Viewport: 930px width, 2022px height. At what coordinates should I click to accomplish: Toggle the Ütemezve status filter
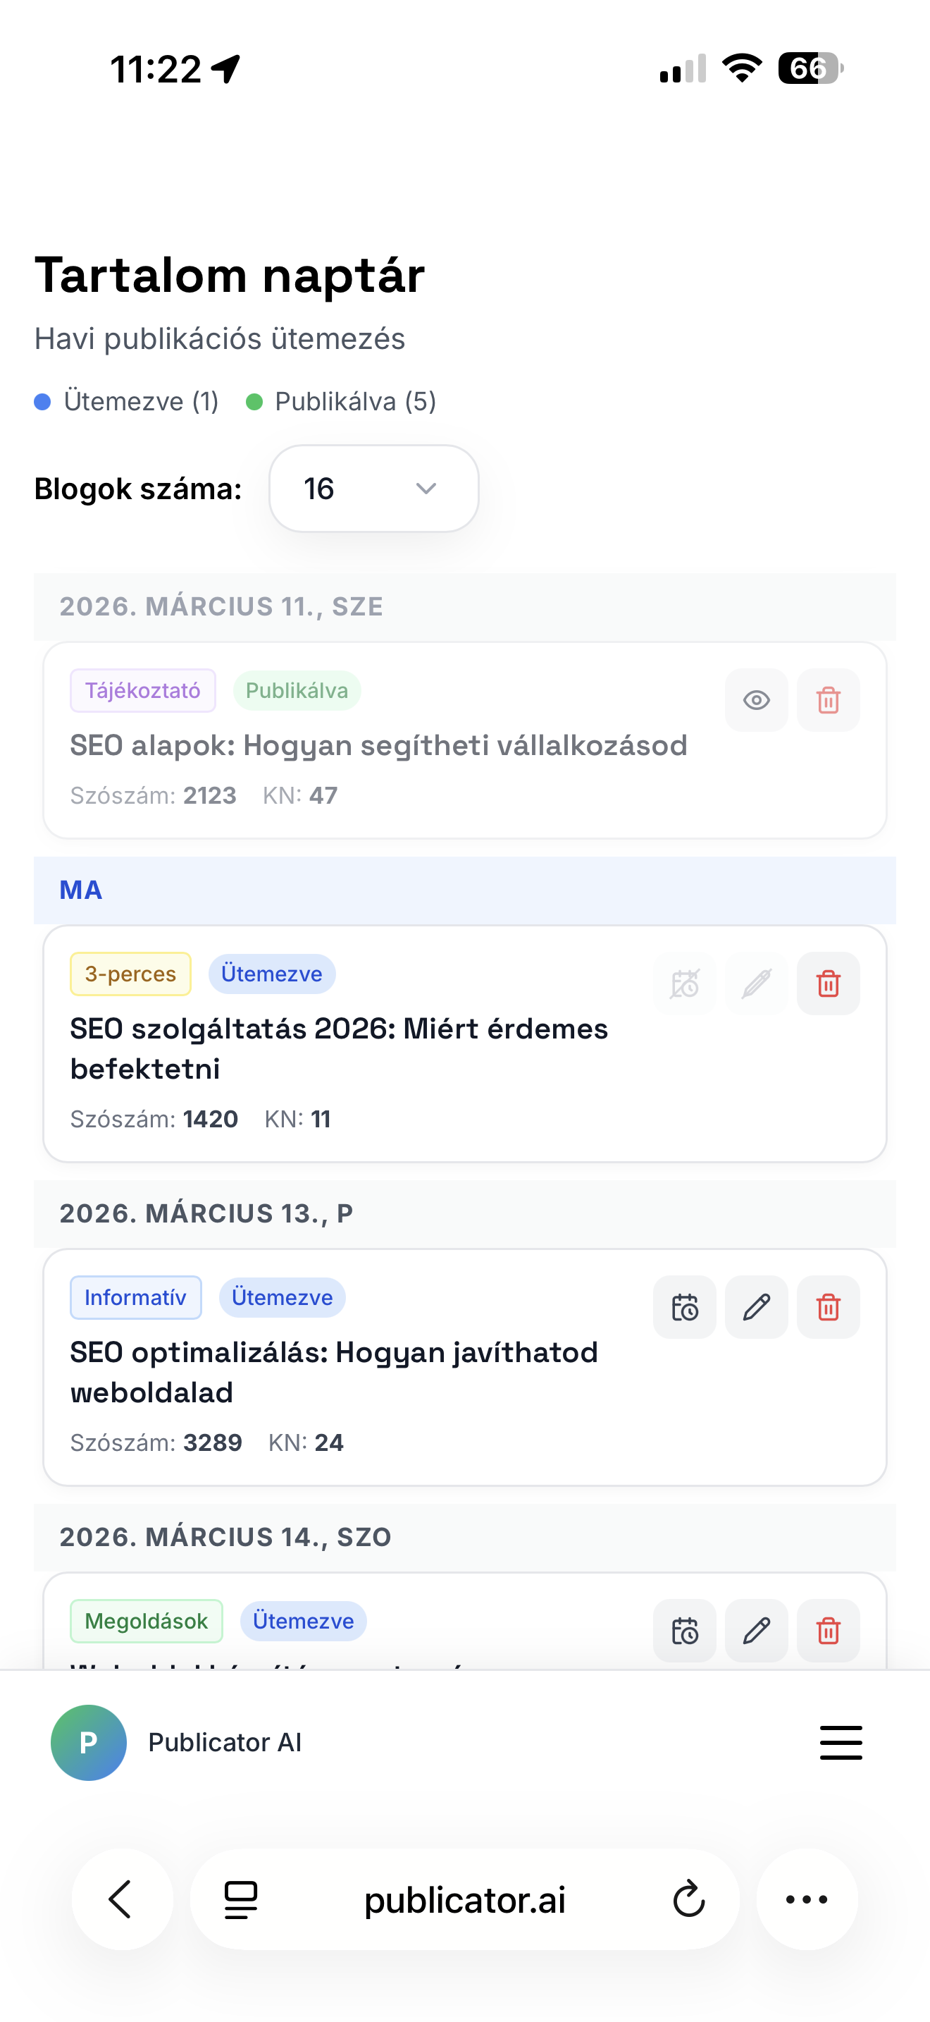(x=127, y=401)
